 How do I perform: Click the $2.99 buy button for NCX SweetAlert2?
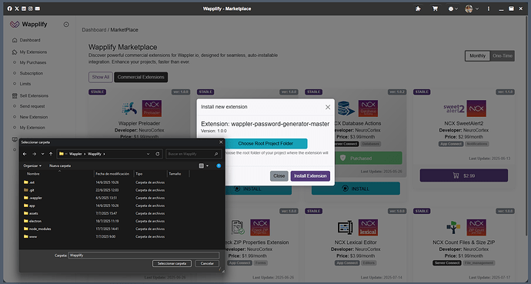point(463,175)
